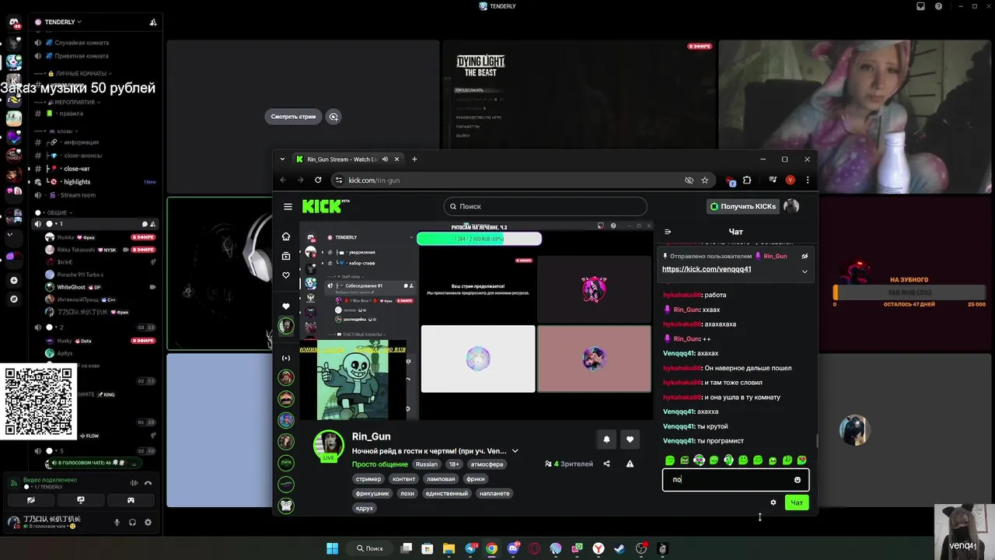Open Kick hamburger menu
The width and height of the screenshot is (995, 560).
point(288,206)
